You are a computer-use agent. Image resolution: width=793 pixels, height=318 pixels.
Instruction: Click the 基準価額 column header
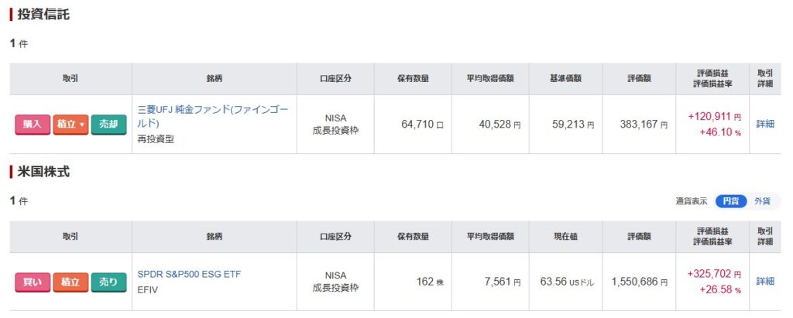tap(565, 79)
